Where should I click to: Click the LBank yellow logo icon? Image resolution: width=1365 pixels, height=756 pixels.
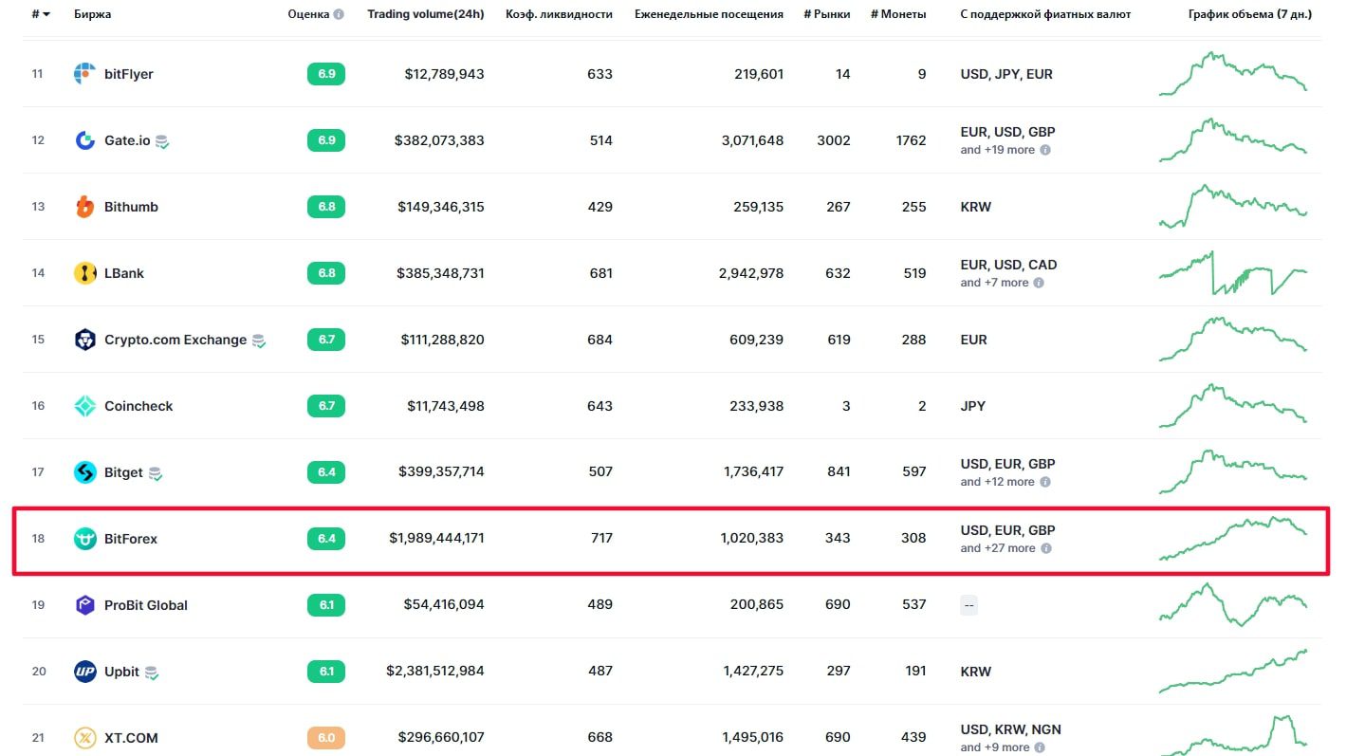(x=84, y=273)
